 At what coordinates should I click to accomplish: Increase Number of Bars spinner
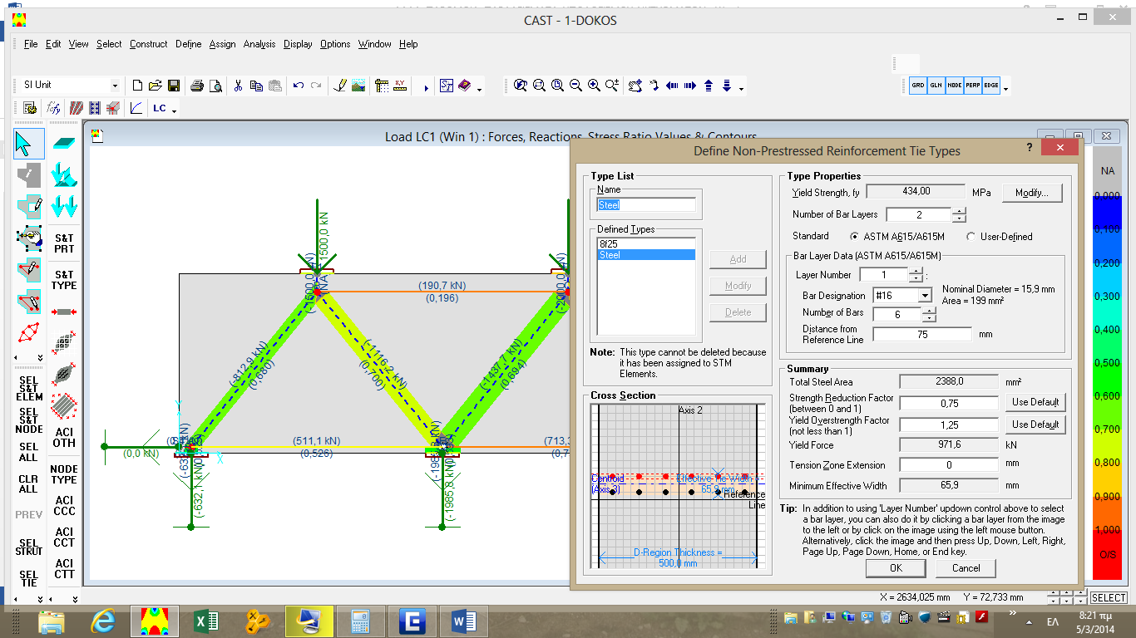click(929, 311)
